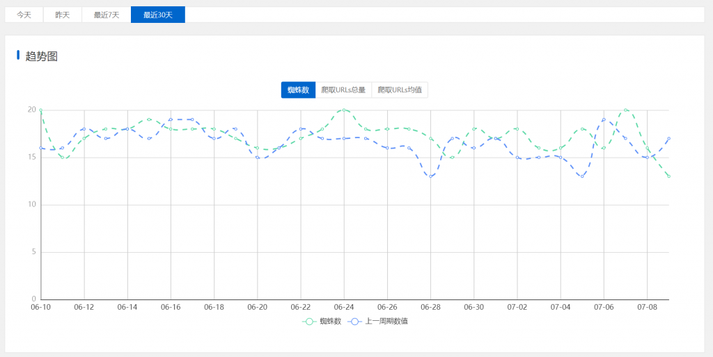Switch chart to 爬取URLs总量
The height and width of the screenshot is (357, 713).
[344, 90]
